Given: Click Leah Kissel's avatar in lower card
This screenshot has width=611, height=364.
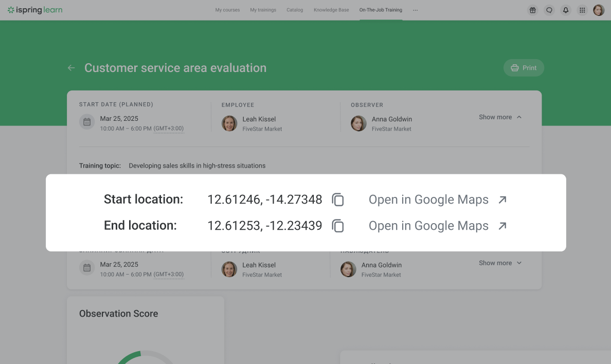Looking at the screenshot, I should [x=229, y=269].
